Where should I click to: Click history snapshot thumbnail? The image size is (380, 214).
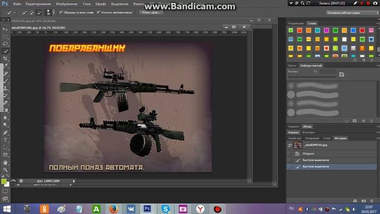[298, 145]
